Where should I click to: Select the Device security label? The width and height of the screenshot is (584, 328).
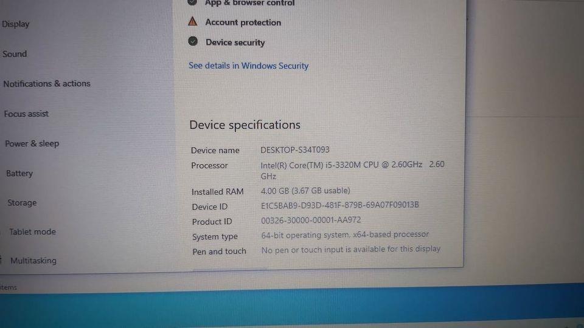click(235, 43)
